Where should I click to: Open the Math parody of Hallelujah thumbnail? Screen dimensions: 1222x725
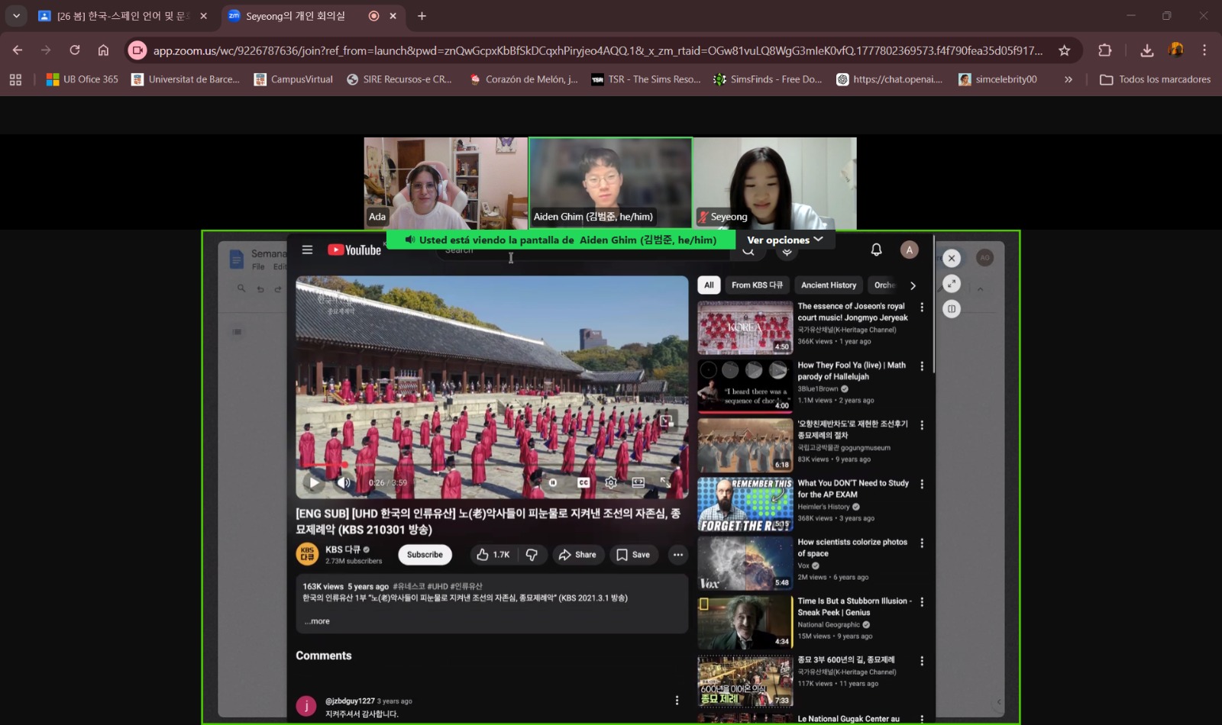point(745,386)
